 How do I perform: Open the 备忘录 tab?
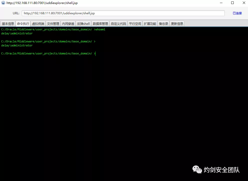(x=164, y=24)
